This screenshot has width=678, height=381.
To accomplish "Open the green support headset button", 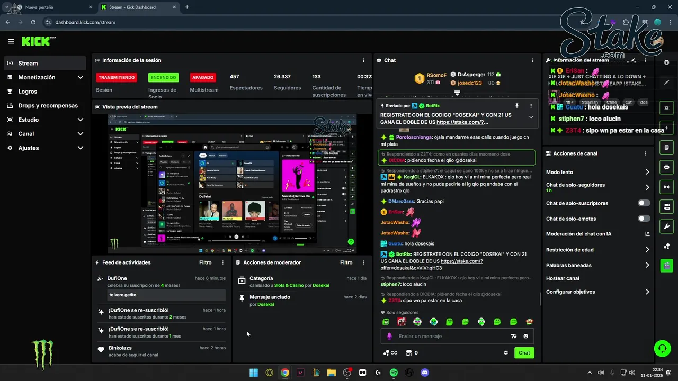I will 662,348.
